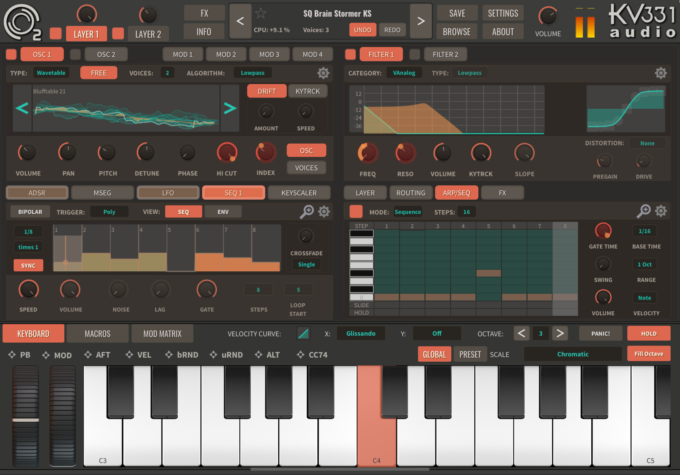Disable the arpeggiator power toggle

356,211
